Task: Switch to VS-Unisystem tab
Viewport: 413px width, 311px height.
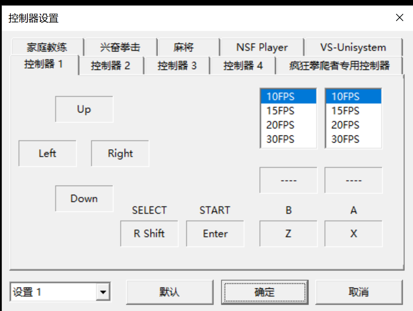Action: (353, 47)
